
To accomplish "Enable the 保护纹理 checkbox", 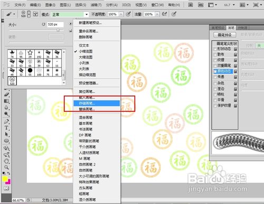I will pos(215,105).
